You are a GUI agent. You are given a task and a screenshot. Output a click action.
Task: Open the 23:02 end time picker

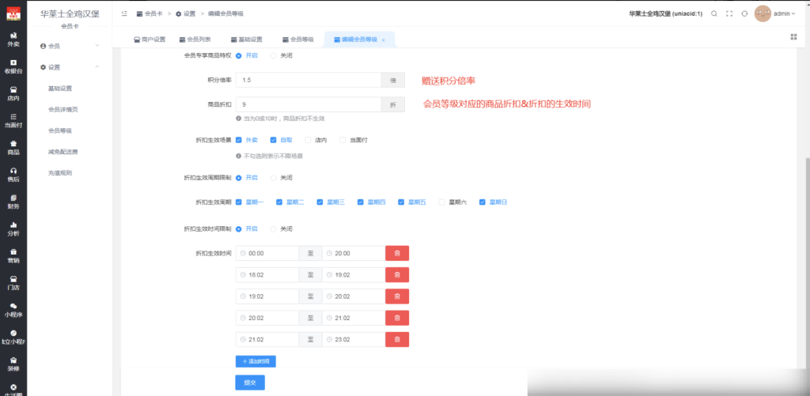coord(354,340)
